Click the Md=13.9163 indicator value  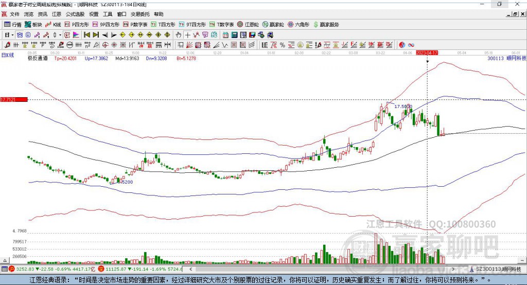pyautogui.click(x=127, y=59)
